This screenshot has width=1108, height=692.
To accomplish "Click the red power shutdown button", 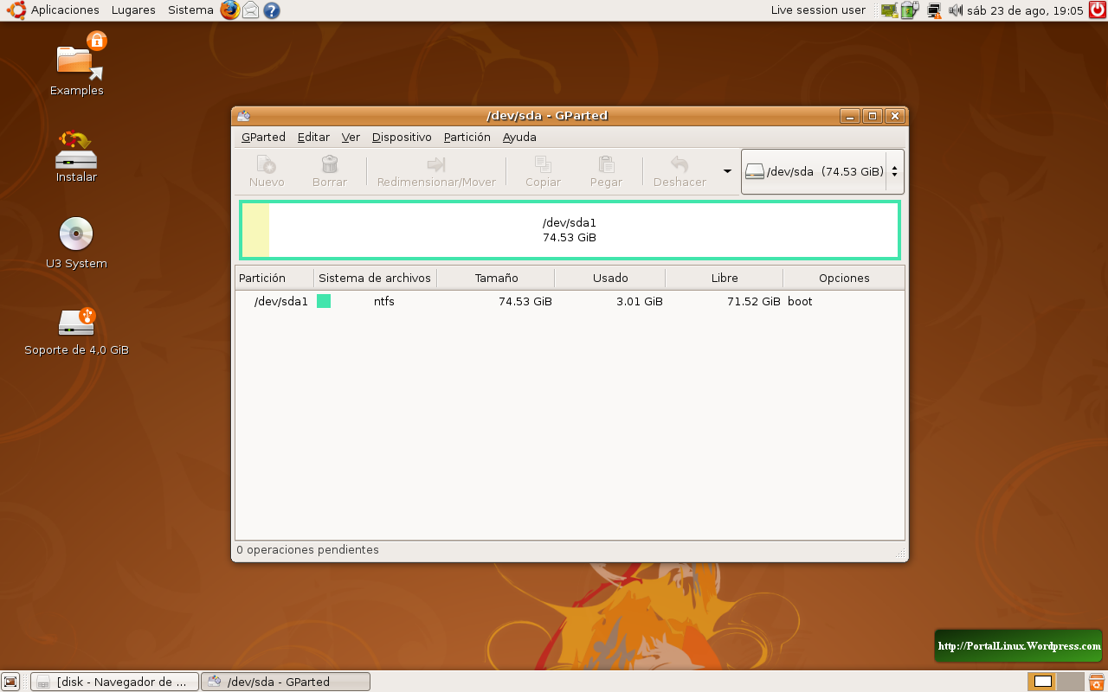I will [x=1097, y=10].
